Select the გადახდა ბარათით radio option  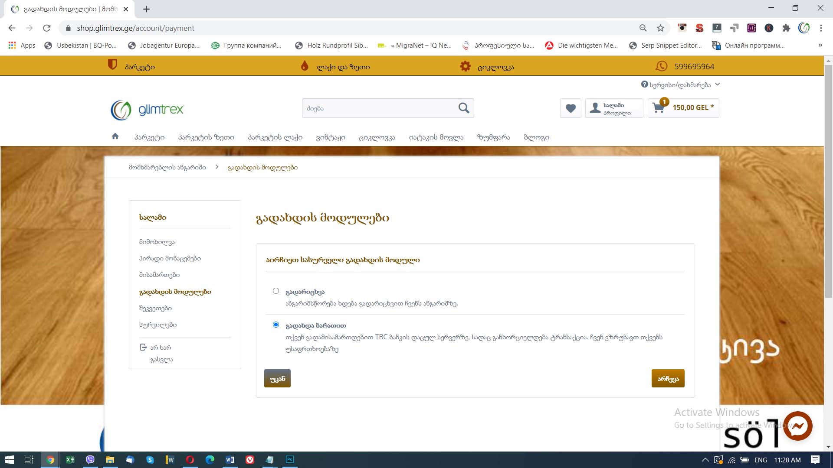pos(276,325)
